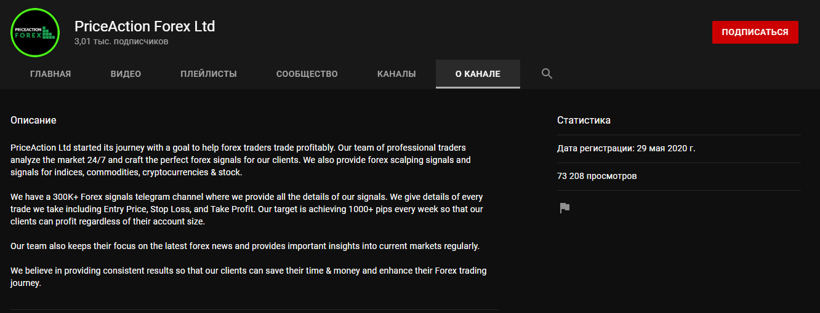Screen dimensions: 820x313
Task: Select the СООБЩЕСТВО tab
Action: 307,74
